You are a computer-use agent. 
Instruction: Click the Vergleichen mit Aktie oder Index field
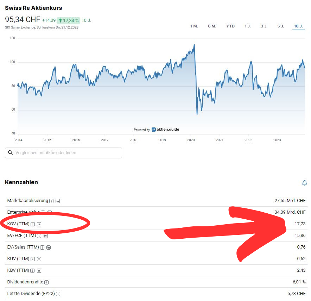(63, 153)
